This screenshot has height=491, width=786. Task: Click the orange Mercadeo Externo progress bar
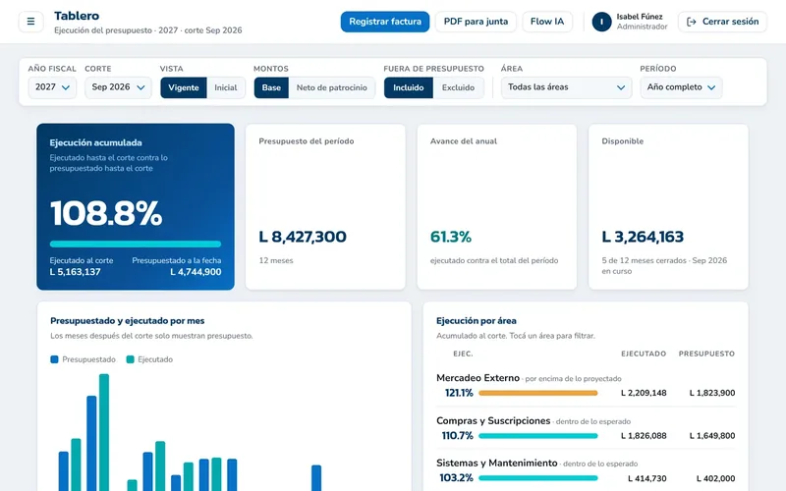[x=537, y=394]
